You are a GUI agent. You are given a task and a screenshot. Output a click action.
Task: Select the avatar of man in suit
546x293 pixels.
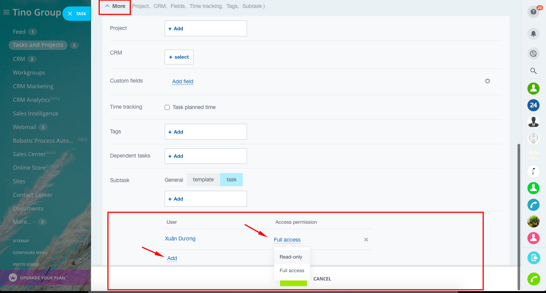coord(533,122)
